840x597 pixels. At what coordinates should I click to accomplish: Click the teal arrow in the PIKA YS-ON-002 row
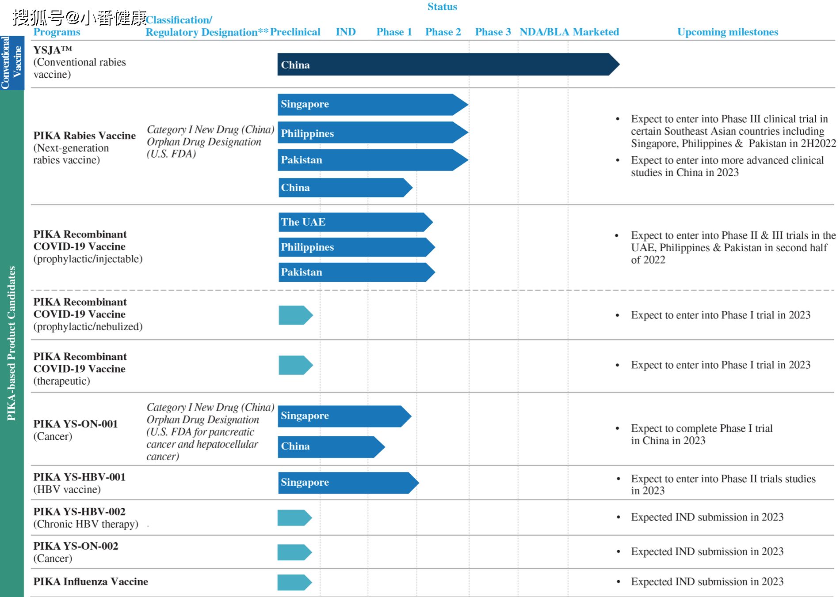coord(294,552)
